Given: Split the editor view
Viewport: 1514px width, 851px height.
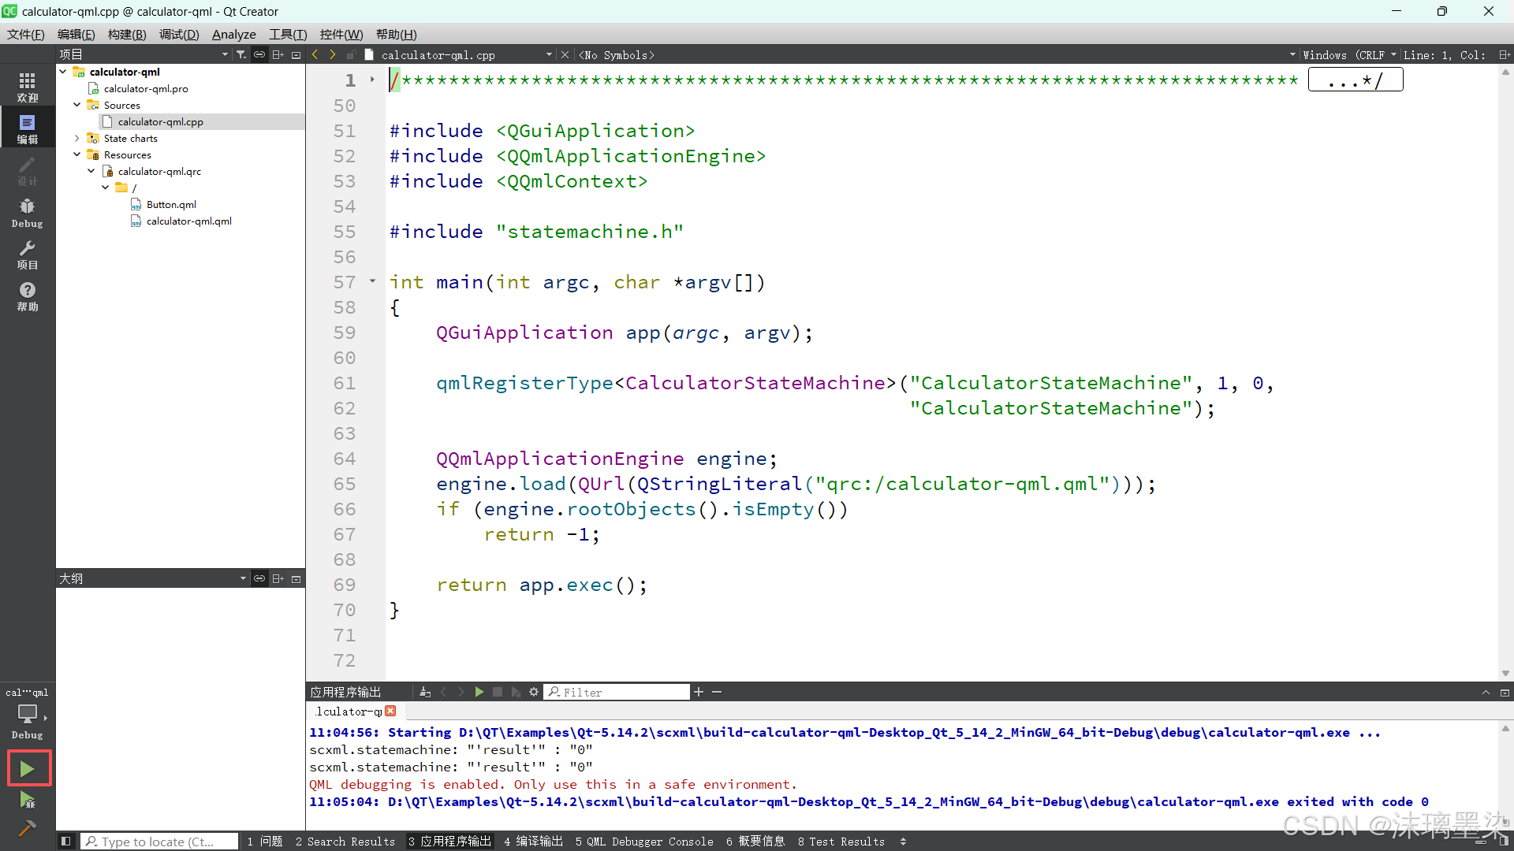Looking at the screenshot, I should (x=1505, y=54).
